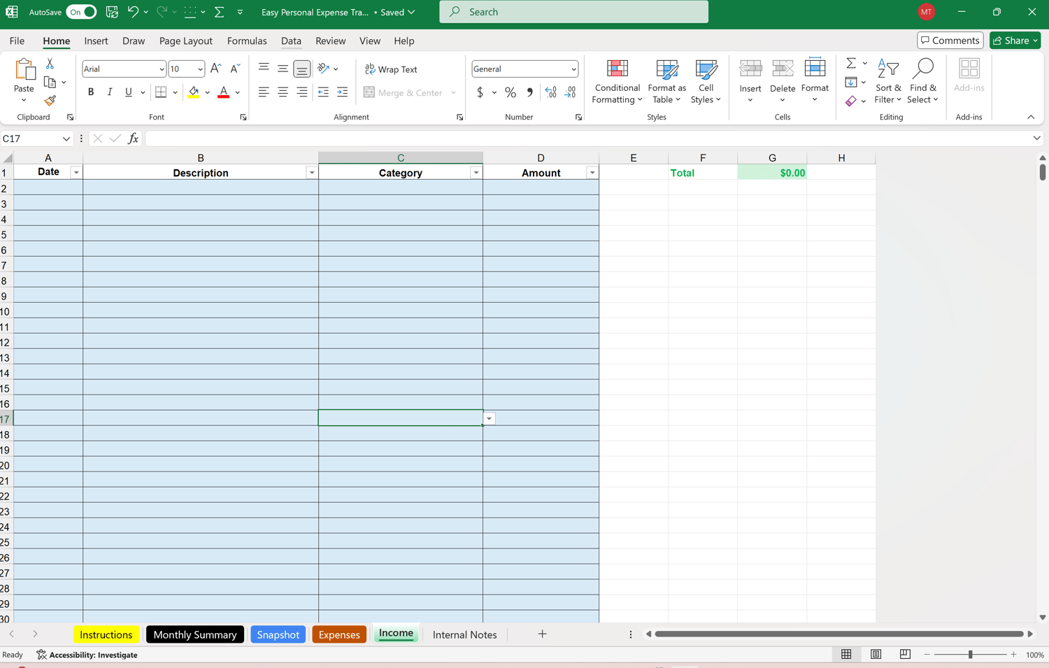Toggle Center horizontal alignment
Viewport: 1049px width, 668px height.
283,92
